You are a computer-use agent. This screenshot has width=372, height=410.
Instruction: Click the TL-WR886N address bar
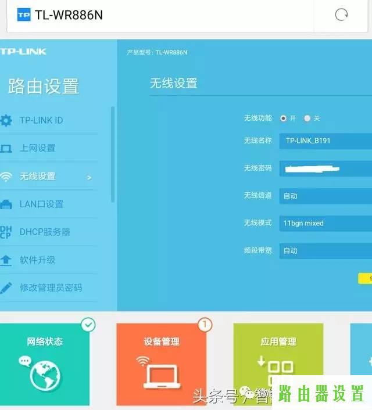pyautogui.click(x=160, y=15)
